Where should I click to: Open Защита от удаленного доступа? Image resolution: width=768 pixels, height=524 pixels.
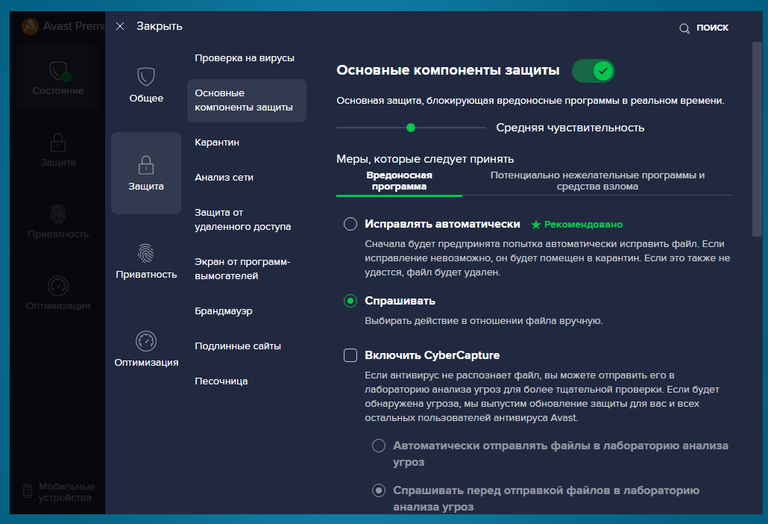[242, 219]
